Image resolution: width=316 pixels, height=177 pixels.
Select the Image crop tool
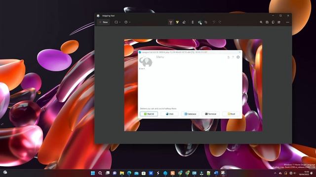pos(206,22)
